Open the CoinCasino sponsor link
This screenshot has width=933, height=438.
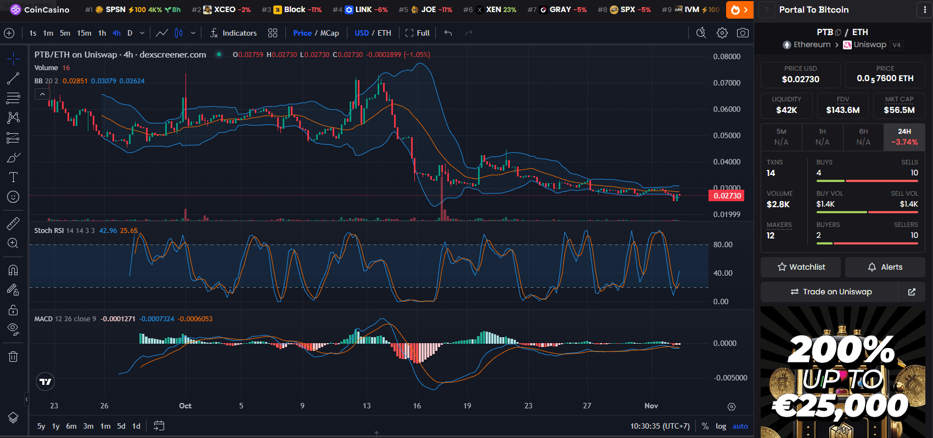point(40,10)
